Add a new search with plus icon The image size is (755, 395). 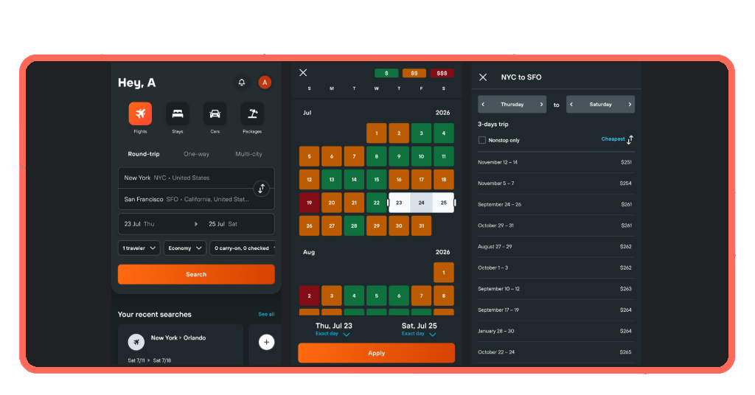tap(266, 342)
